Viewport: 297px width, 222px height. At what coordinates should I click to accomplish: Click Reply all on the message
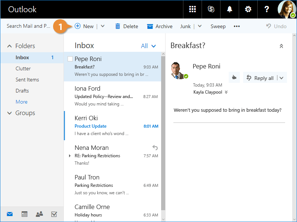coord(260,78)
